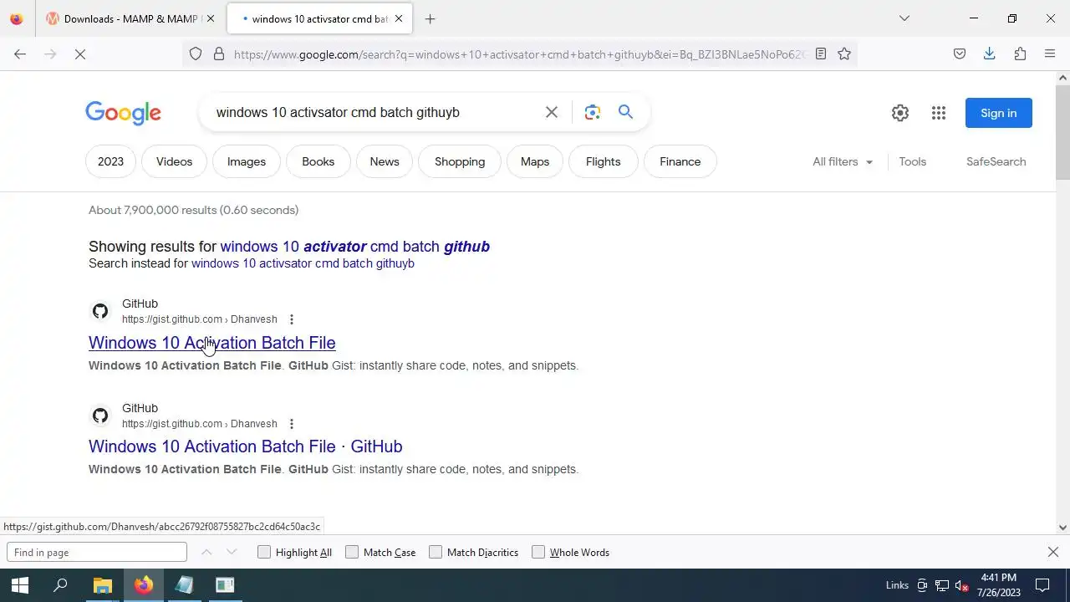Open the notification center icon

(1042, 585)
